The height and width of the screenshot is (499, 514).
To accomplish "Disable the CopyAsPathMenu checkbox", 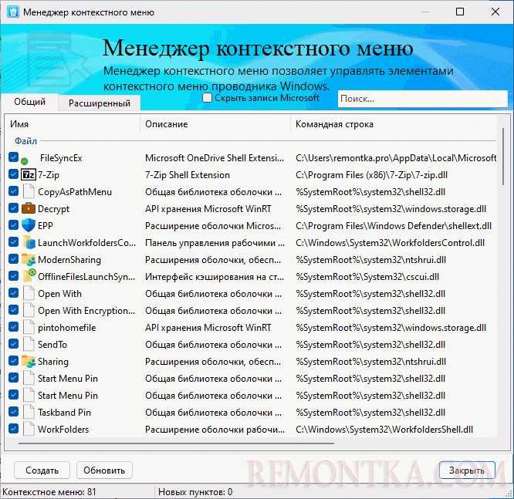I will 13,191.
